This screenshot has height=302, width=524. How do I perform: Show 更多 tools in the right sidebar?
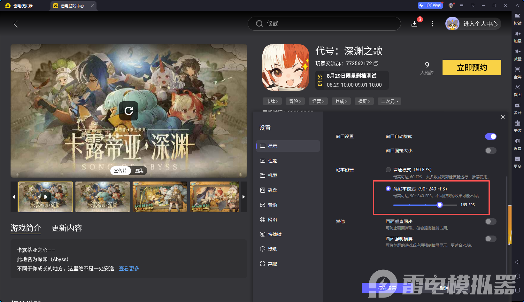(x=518, y=162)
